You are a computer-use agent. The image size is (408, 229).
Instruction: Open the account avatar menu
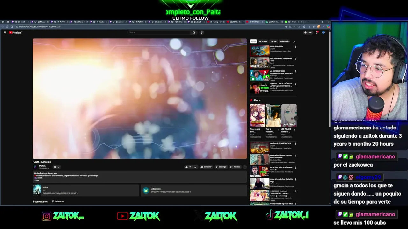click(323, 32)
